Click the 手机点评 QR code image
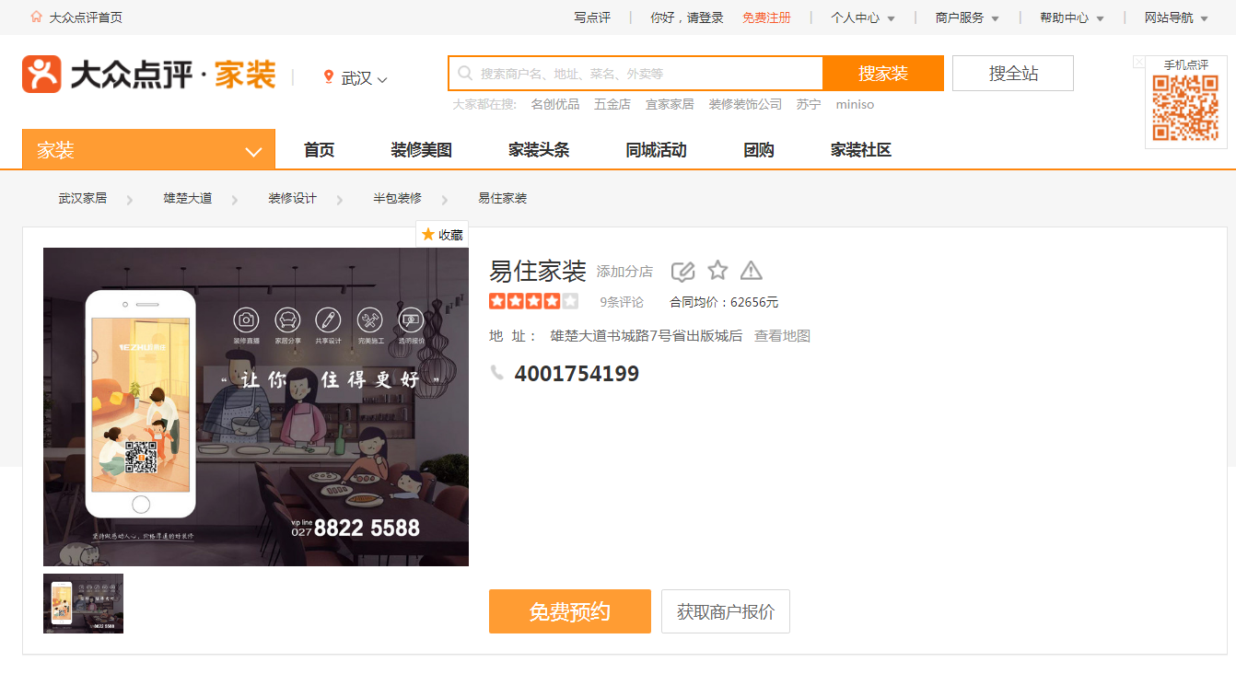This screenshot has width=1236, height=674. (1186, 108)
